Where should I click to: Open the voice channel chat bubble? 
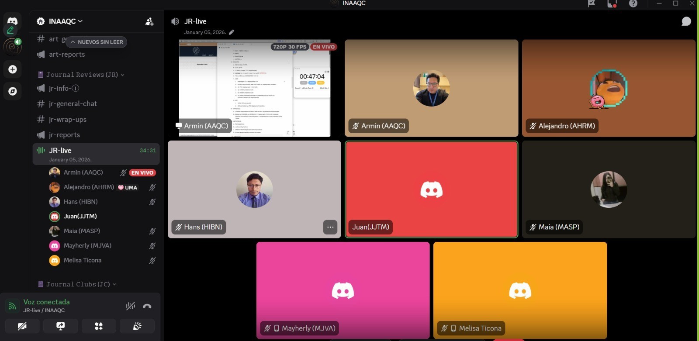pyautogui.click(x=686, y=21)
